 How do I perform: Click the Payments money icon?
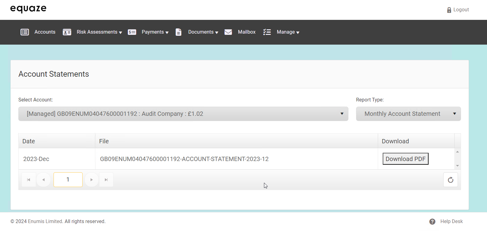pos(132,32)
